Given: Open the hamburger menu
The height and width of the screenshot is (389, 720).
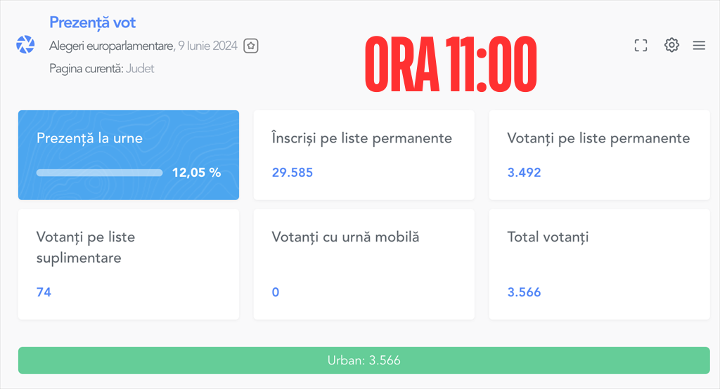Looking at the screenshot, I should point(699,46).
